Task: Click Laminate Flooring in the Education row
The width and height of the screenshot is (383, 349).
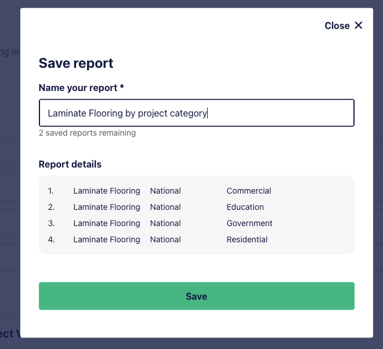Action: (107, 207)
